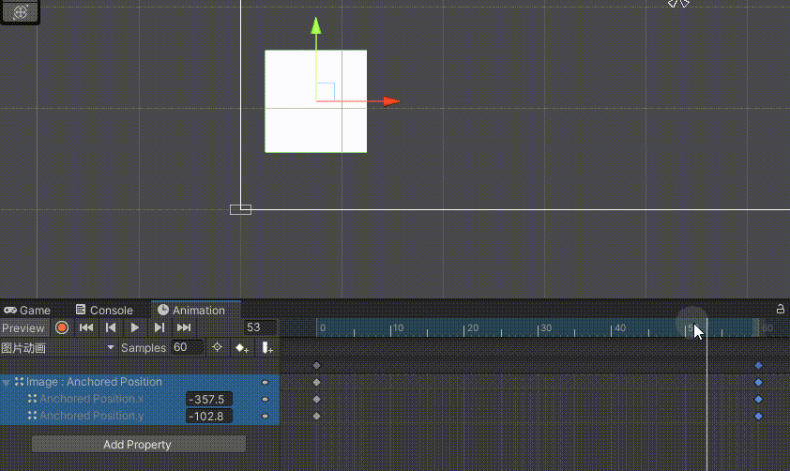Open options menu for Image Anchored Position

(265, 383)
